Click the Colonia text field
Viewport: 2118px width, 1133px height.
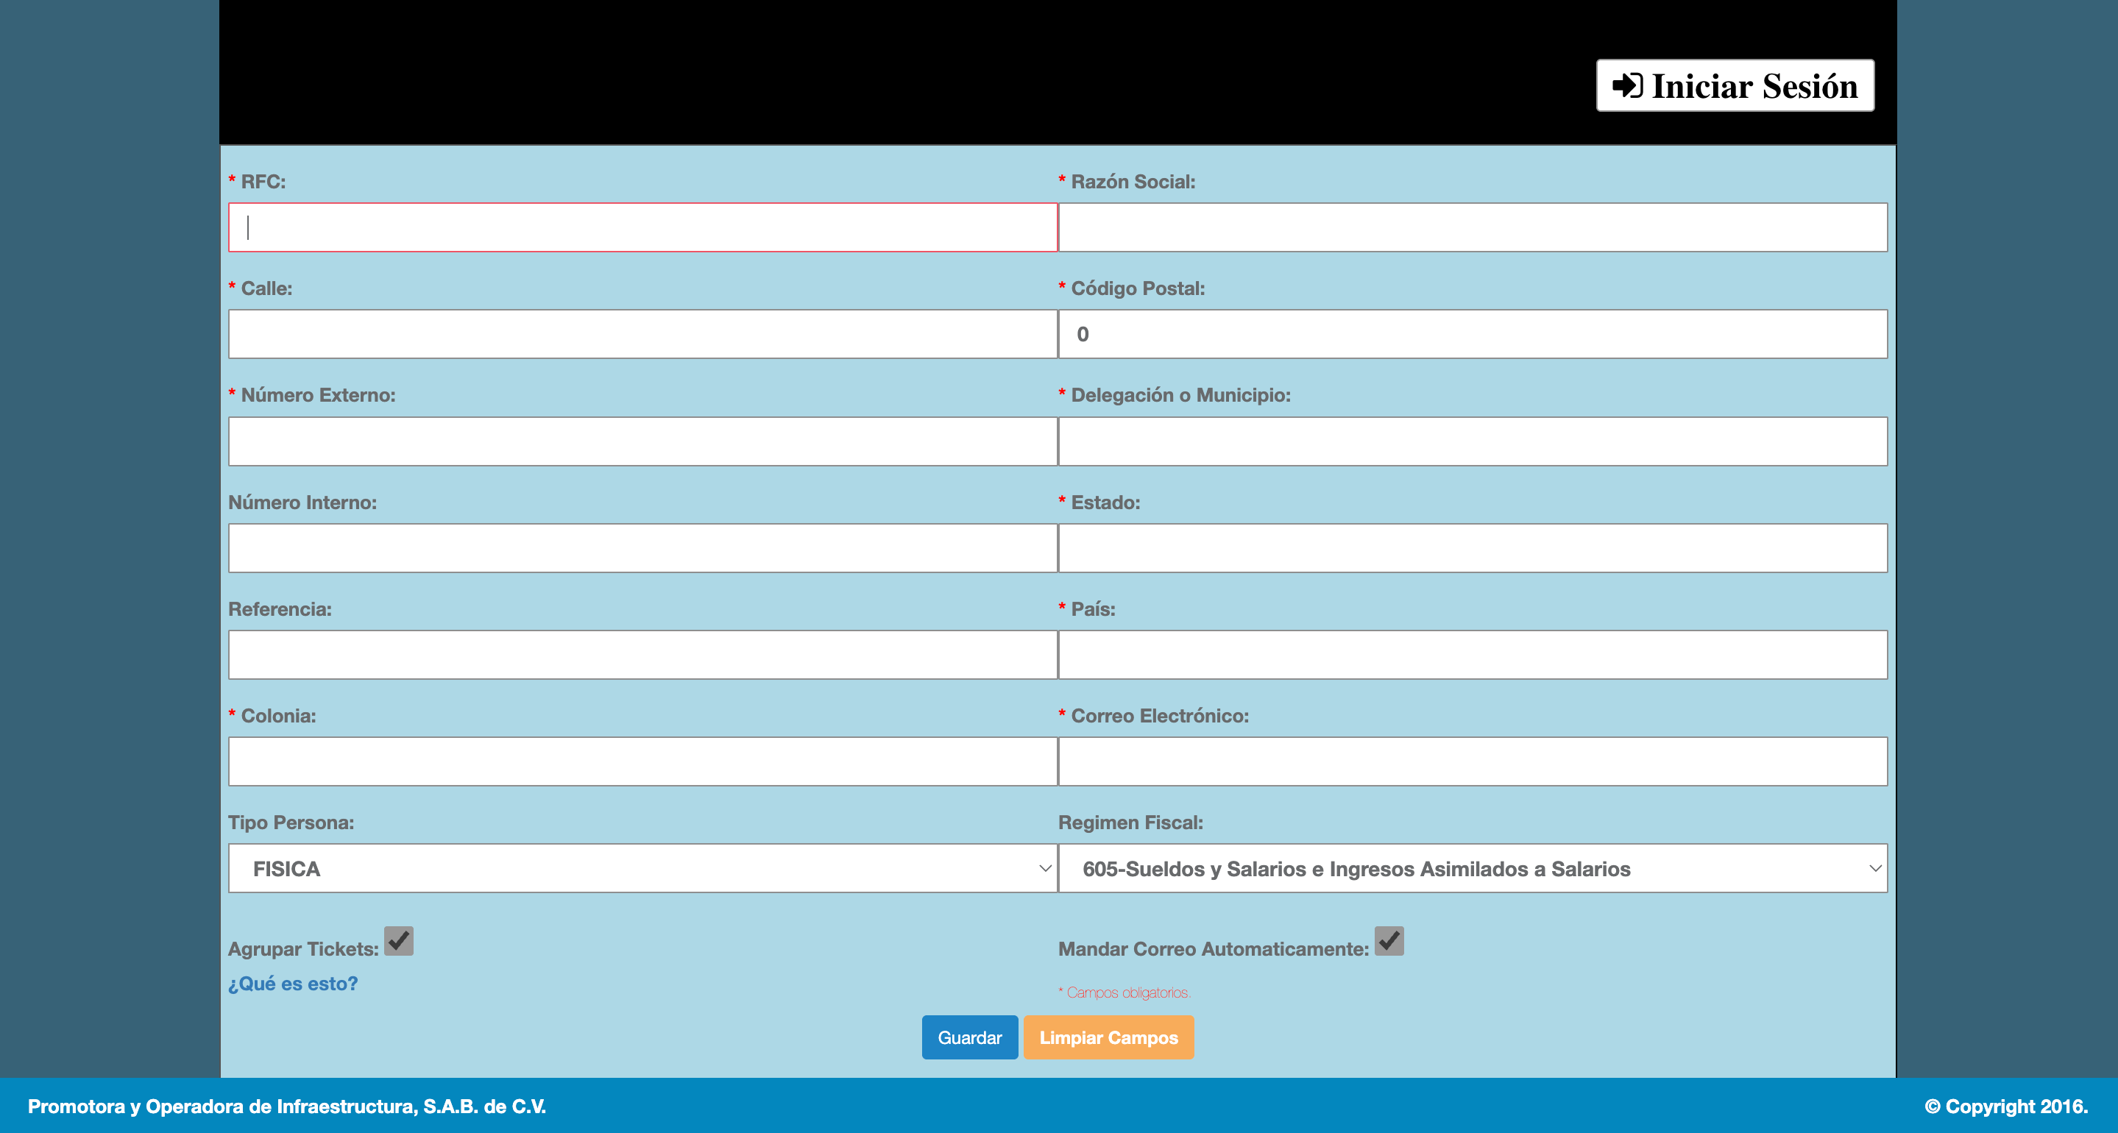642,761
